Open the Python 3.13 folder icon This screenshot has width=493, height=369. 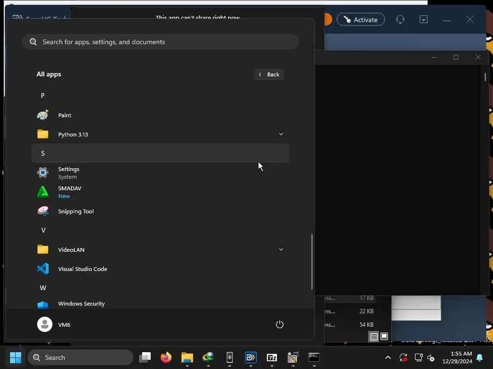[x=43, y=135]
